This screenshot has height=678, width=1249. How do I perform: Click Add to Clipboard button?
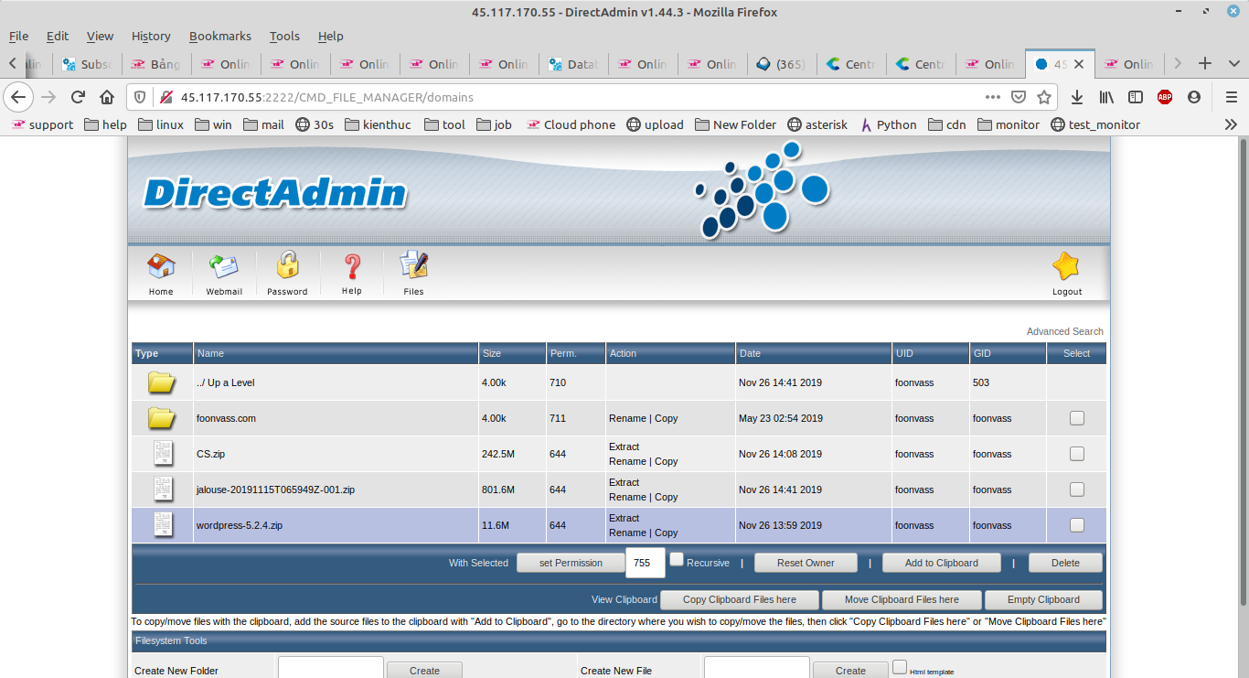click(942, 563)
